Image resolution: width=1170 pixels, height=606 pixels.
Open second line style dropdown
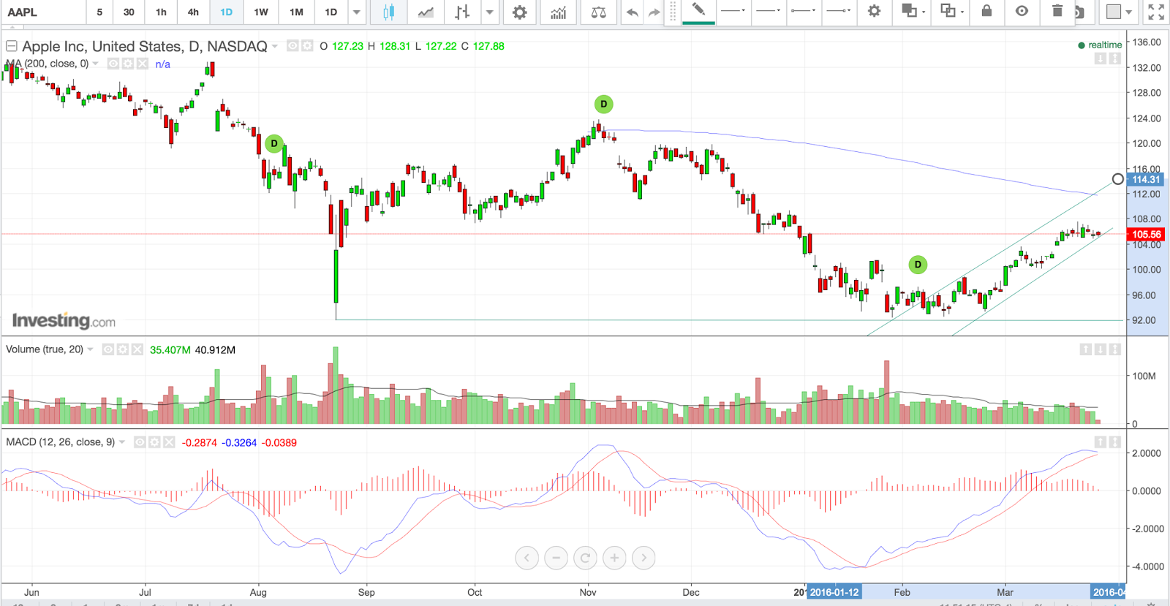pos(768,11)
